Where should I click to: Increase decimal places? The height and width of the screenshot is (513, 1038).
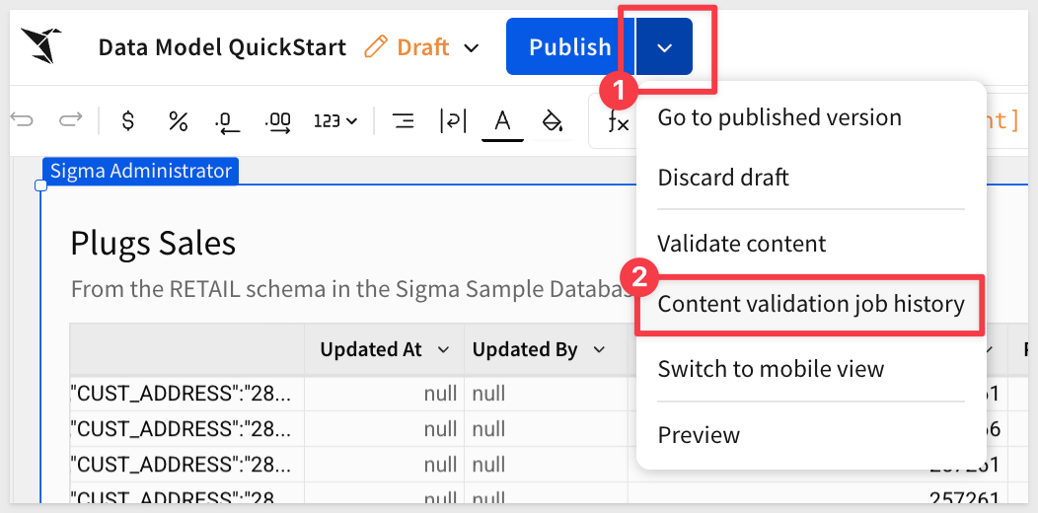click(279, 121)
